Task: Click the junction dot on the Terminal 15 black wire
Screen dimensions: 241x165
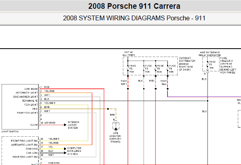Action: coord(208,101)
